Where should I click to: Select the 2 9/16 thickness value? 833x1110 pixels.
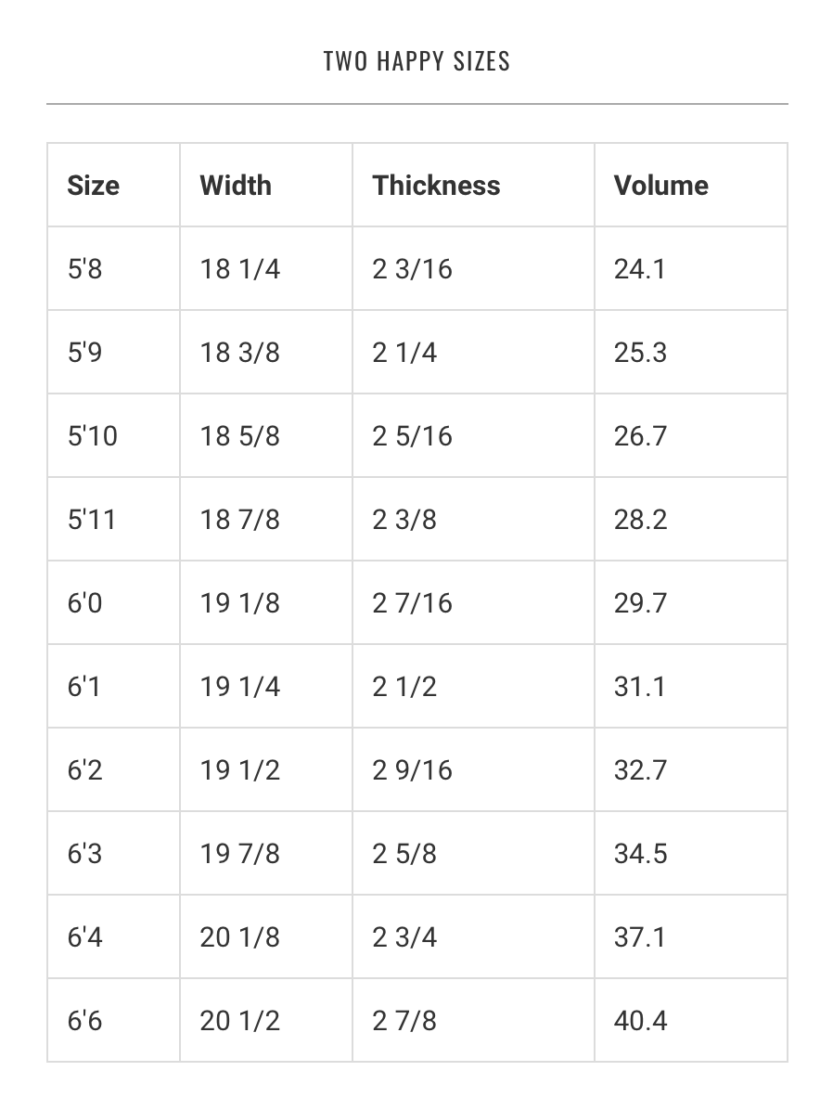coord(412,769)
